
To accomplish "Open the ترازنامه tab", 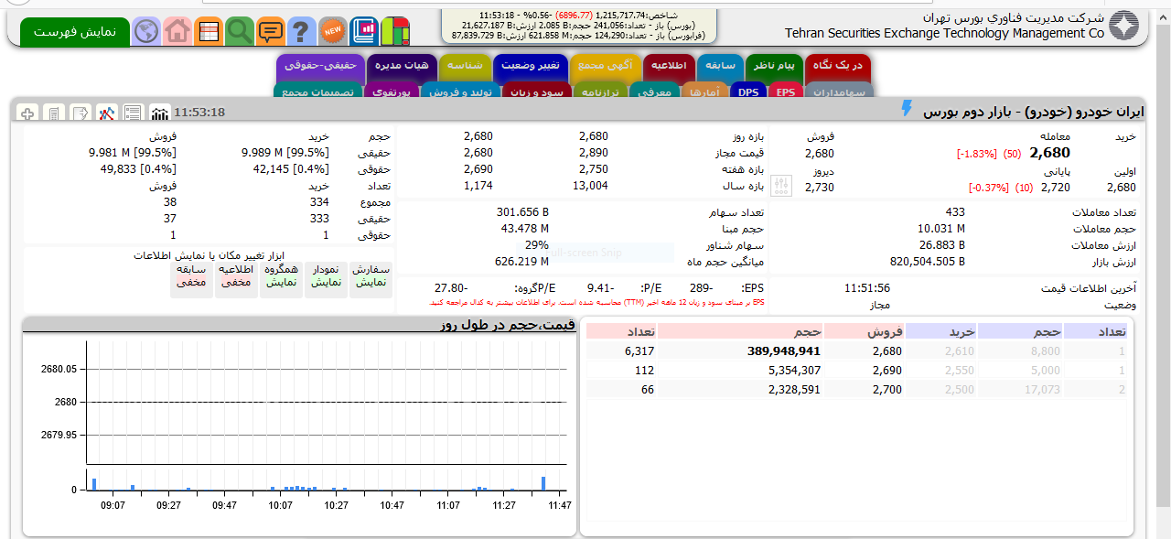I will coord(600,92).
